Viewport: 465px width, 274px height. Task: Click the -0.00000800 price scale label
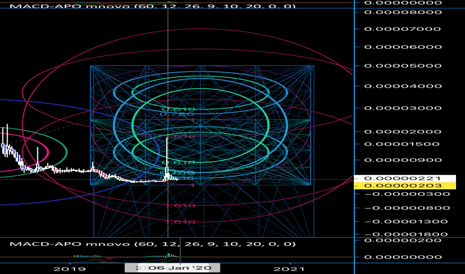[x=407, y=208]
